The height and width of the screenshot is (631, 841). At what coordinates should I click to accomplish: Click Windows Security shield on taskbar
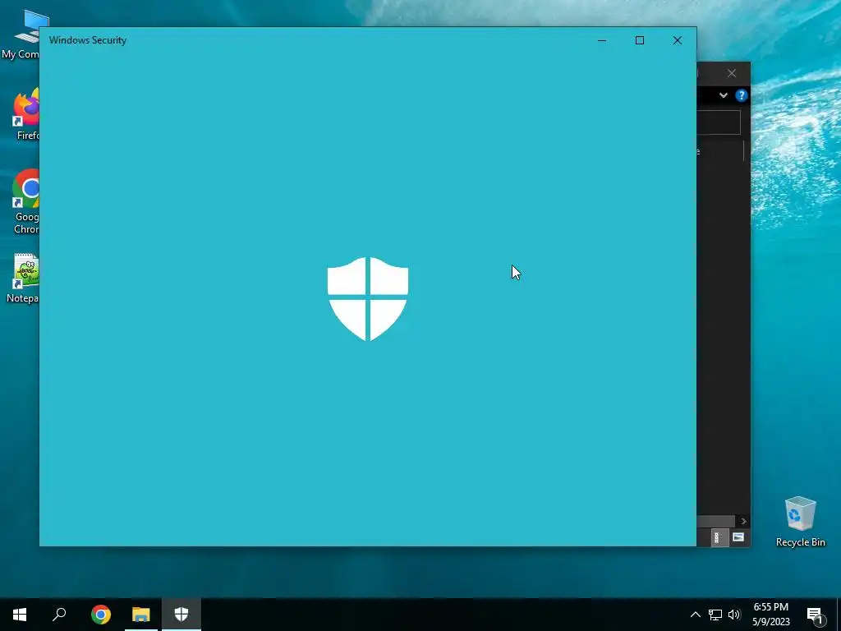[x=182, y=615]
